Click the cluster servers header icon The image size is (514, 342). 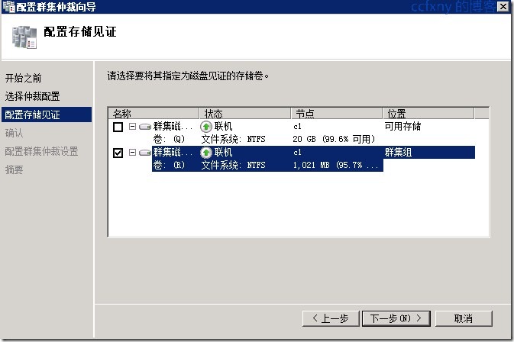pos(24,37)
